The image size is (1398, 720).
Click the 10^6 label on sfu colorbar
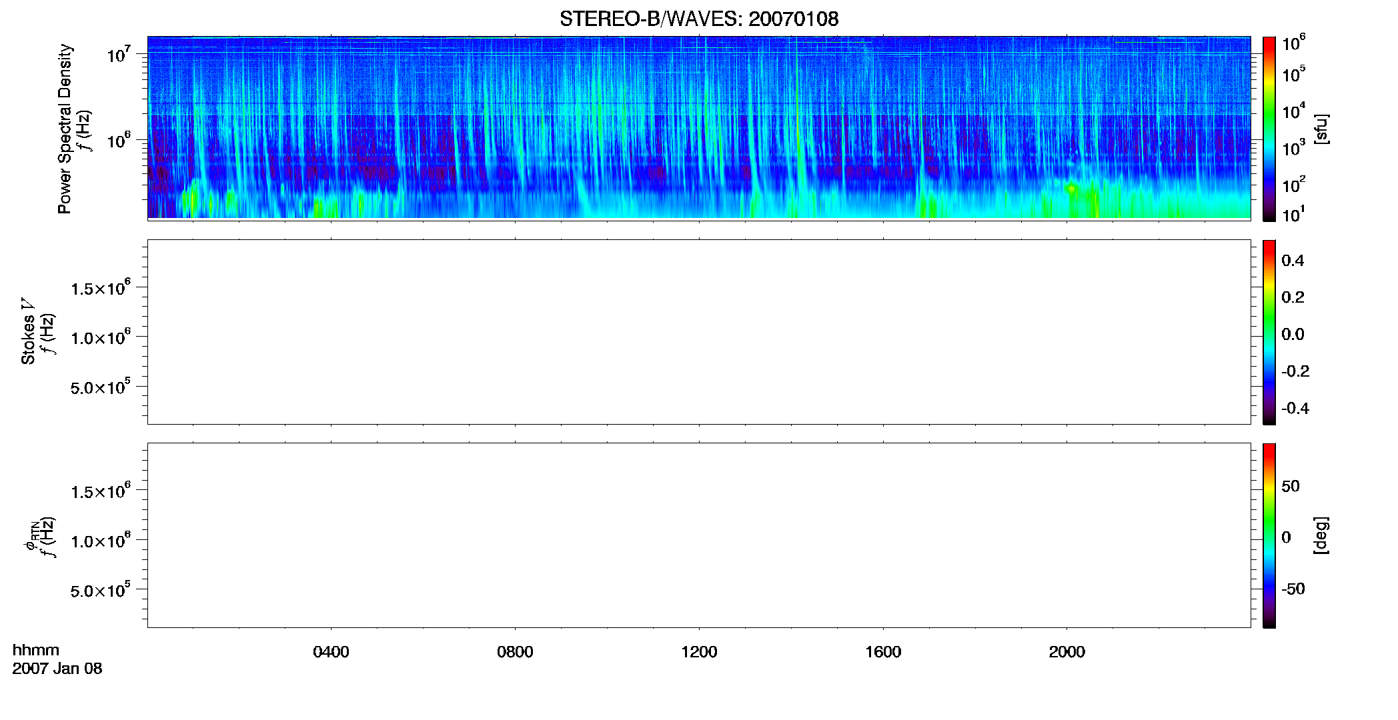(1294, 43)
